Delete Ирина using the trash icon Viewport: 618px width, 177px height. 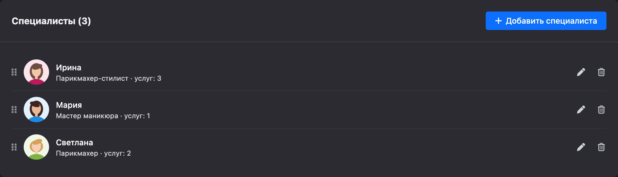pyautogui.click(x=601, y=72)
